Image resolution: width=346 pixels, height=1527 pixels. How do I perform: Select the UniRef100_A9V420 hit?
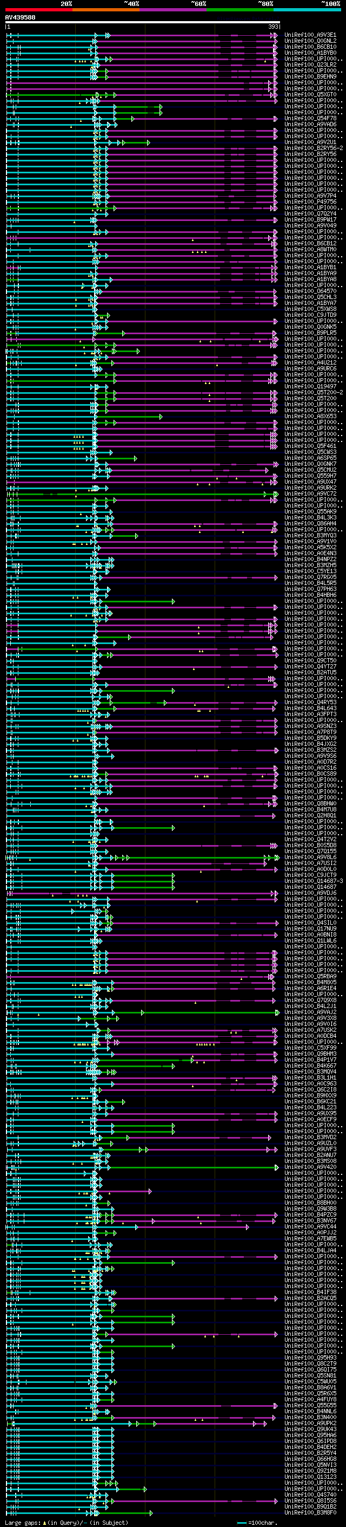coord(310,1167)
